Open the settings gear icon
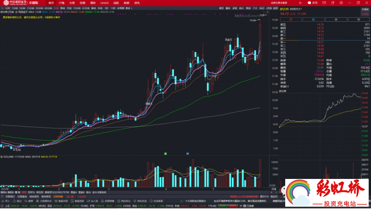The width and height of the screenshot is (371, 209). click(x=341, y=3)
